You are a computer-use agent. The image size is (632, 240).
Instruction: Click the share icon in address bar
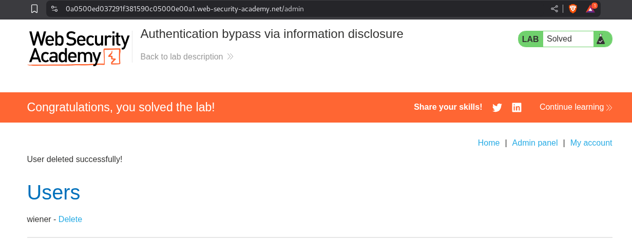pyautogui.click(x=554, y=9)
